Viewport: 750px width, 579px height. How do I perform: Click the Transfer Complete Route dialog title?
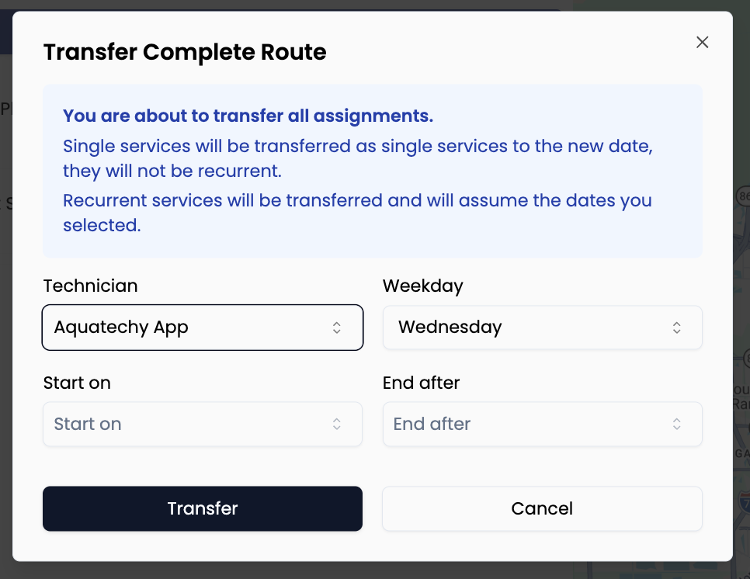click(185, 52)
